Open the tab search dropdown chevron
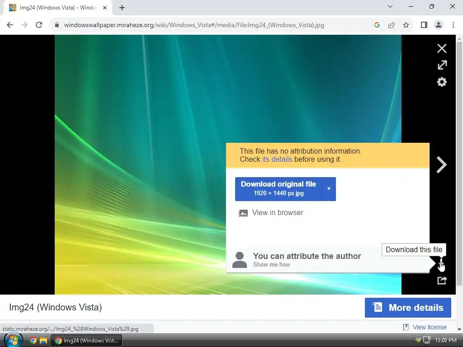Screen dimensions: 463x347 pyautogui.click(x=390, y=6)
